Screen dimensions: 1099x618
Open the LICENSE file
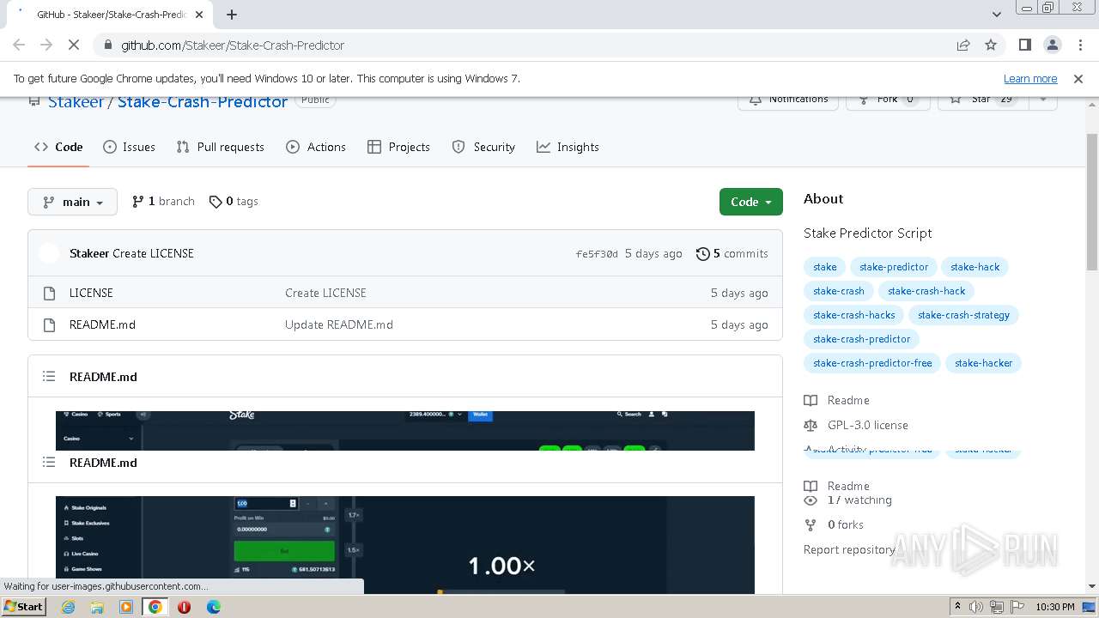(x=91, y=293)
